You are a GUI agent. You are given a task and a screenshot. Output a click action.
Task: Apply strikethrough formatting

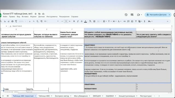[x=81, y=21]
